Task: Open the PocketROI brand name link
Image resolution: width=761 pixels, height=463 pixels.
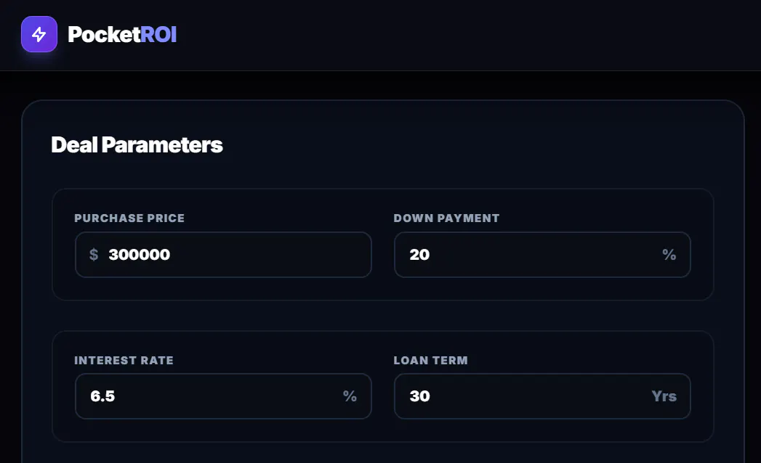Action: [122, 34]
